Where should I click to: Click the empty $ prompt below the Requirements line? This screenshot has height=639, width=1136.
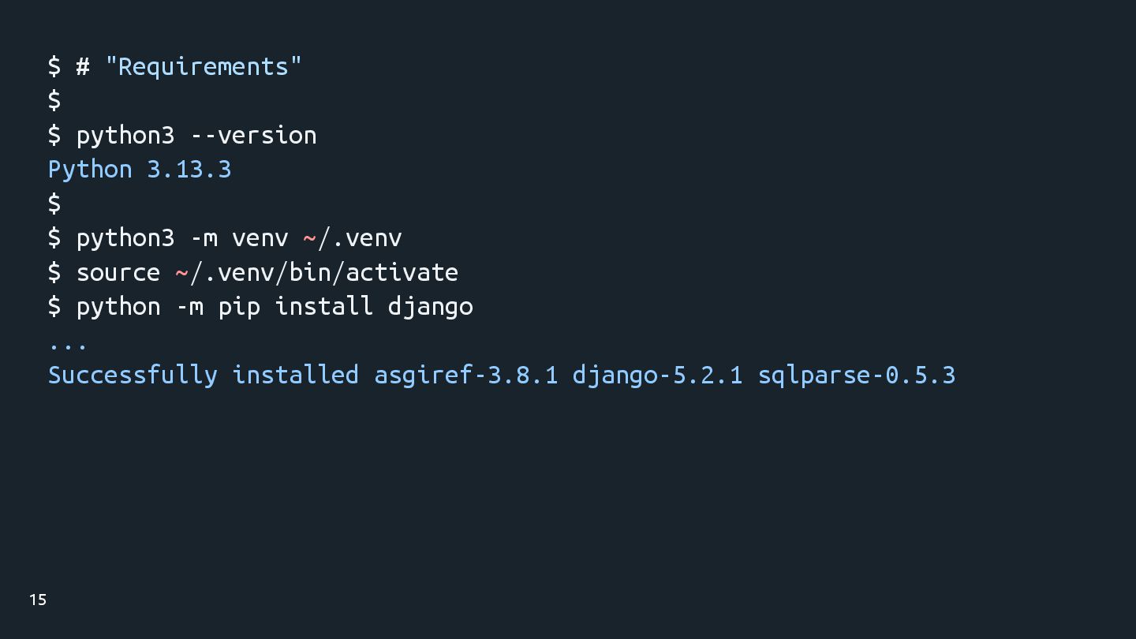[54, 100]
